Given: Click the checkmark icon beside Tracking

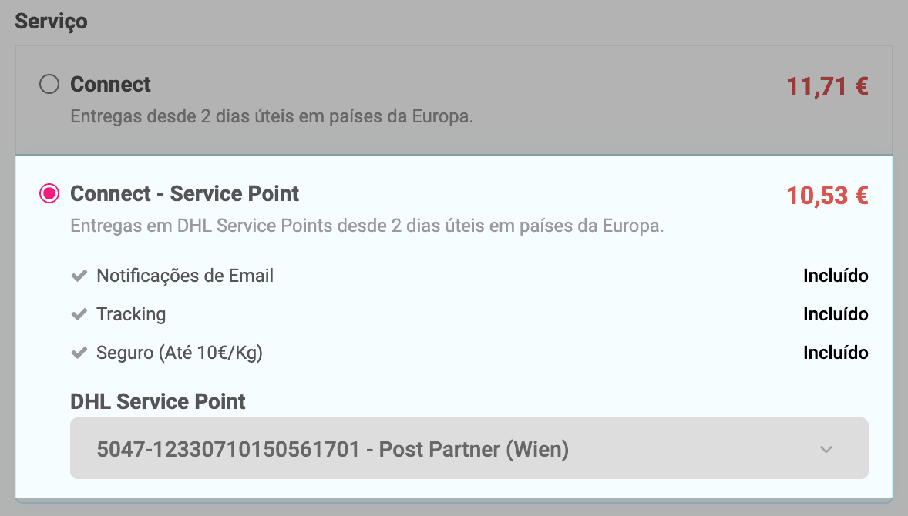Looking at the screenshot, I should [79, 314].
